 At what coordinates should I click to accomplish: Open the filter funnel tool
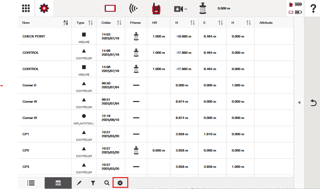[x=93, y=183]
